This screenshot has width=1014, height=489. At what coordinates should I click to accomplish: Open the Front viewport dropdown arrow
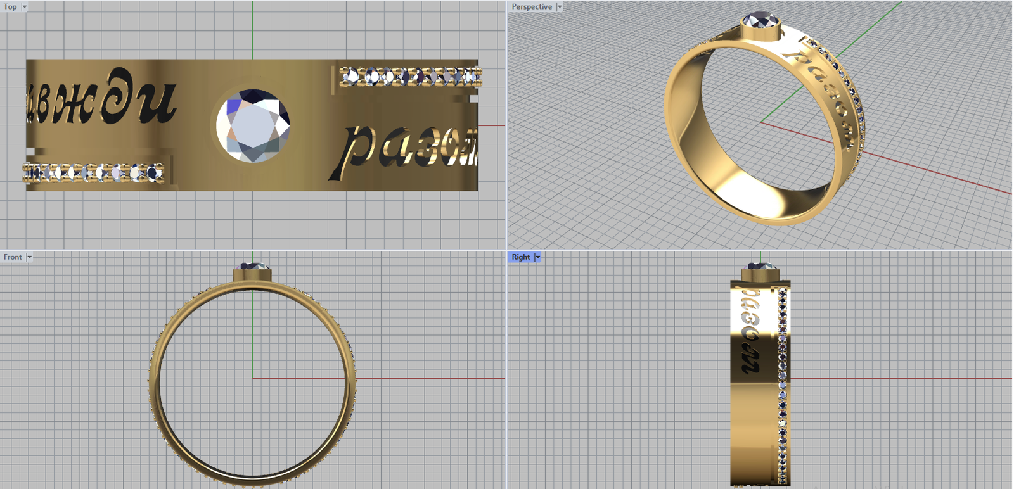point(29,257)
